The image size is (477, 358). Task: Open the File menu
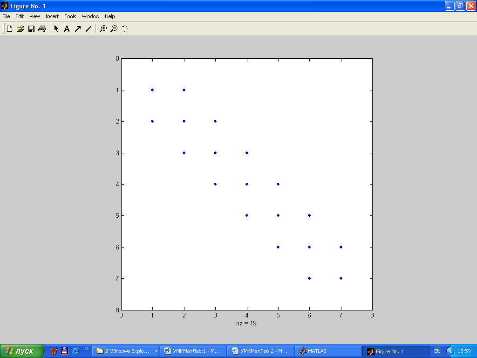click(x=6, y=16)
